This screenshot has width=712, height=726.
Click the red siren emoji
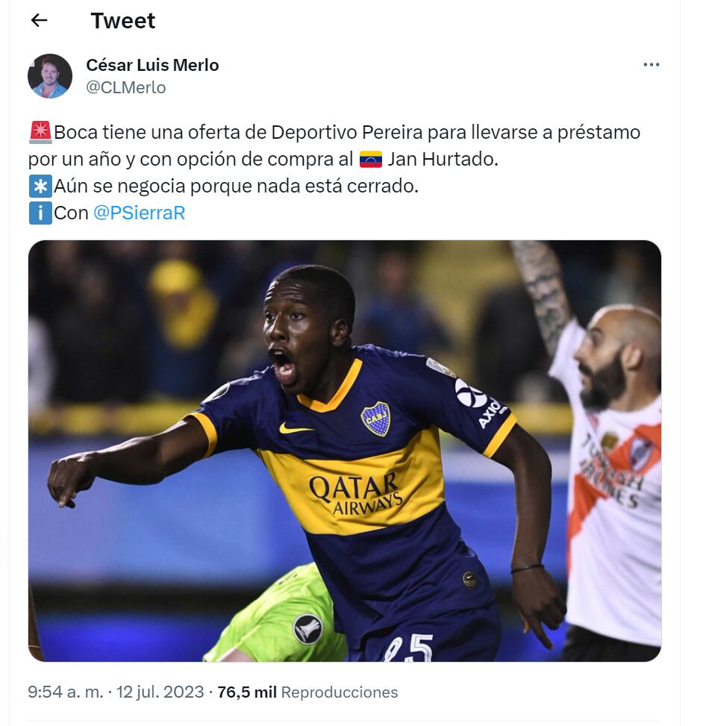[x=40, y=132]
